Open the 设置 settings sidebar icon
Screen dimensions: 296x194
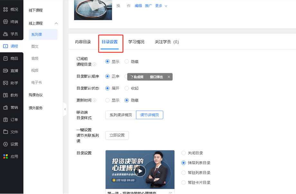5,144
